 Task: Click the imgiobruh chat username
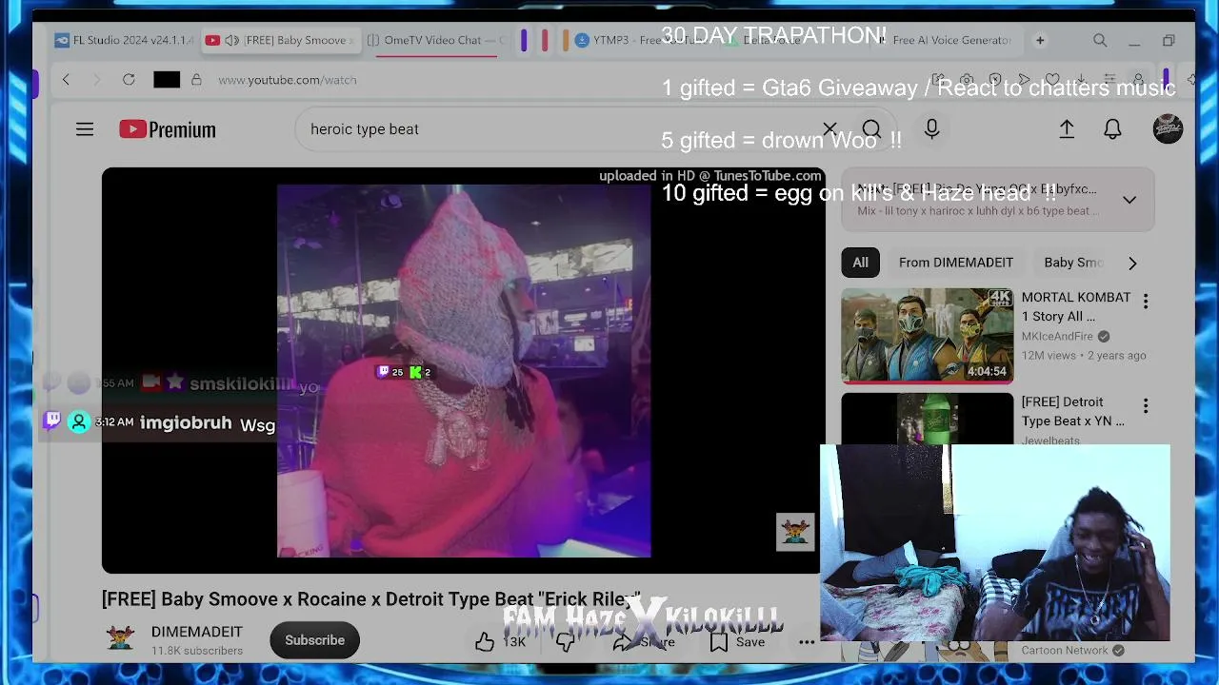(186, 422)
